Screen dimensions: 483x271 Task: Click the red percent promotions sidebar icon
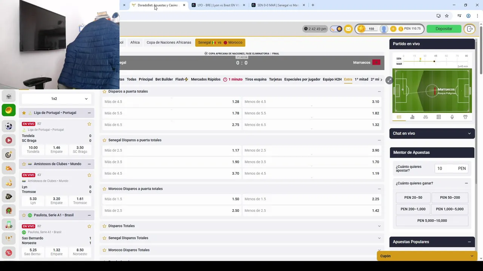point(9,253)
